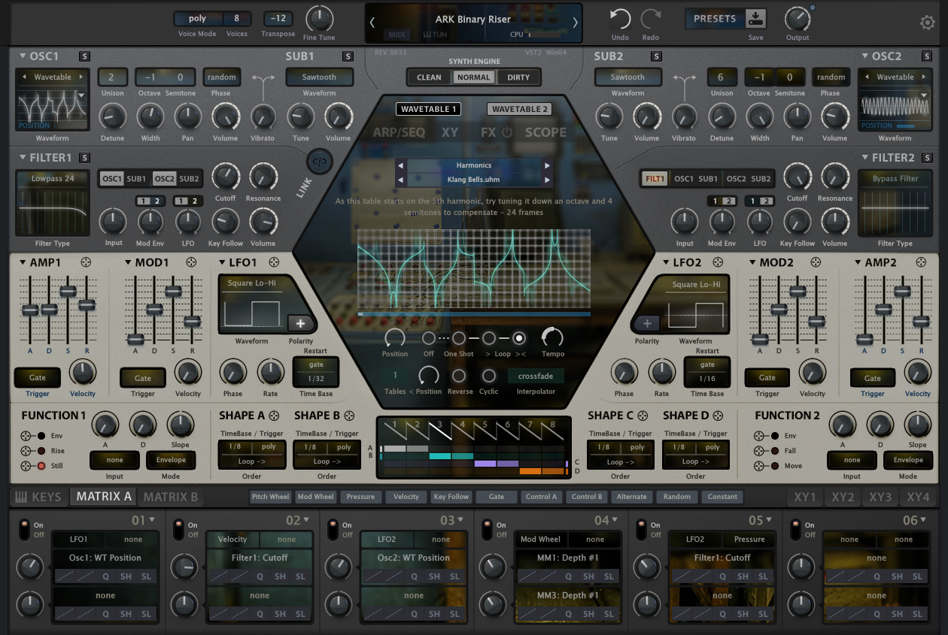The height and width of the screenshot is (635, 948).
Task: Click shape step 3 in sequencer
Action: point(440,429)
